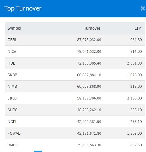Select the NGPL symbol
This screenshot has height=152, width=146.
(x=13, y=122)
